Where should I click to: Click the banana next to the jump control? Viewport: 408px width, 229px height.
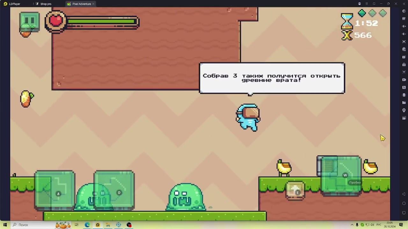coord(370,167)
